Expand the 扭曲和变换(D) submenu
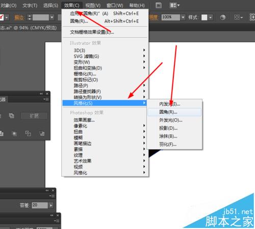 tap(105, 68)
